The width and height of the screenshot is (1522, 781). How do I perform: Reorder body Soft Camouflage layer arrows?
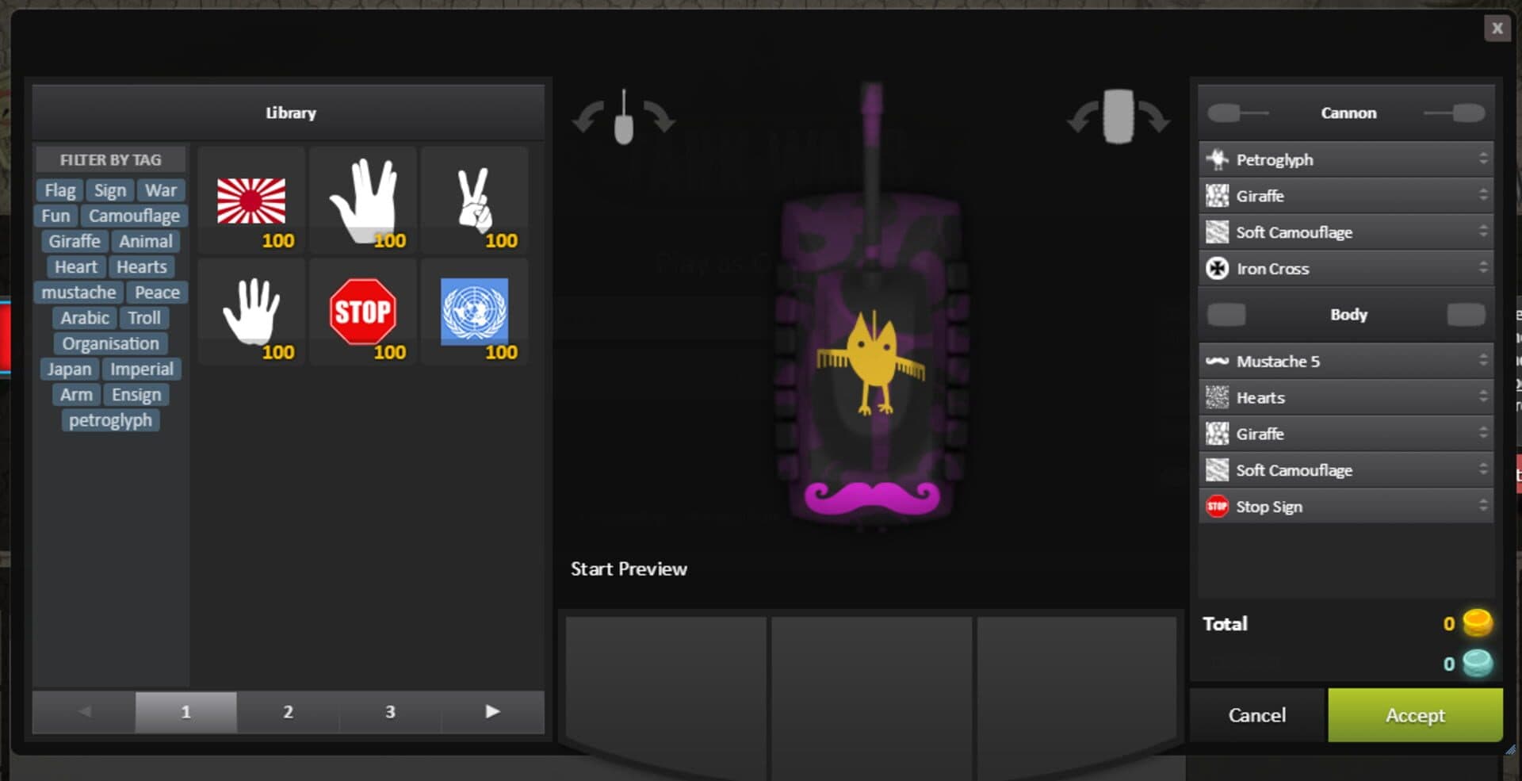[1482, 469]
